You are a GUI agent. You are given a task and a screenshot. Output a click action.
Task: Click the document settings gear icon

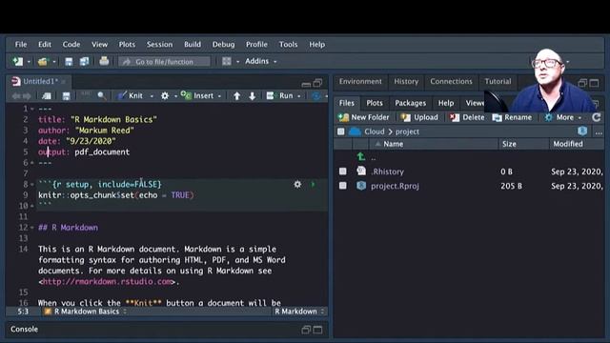click(165, 95)
